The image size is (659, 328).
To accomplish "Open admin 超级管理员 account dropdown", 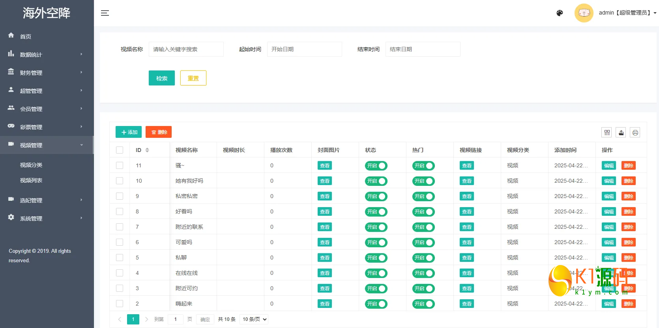I will [627, 13].
